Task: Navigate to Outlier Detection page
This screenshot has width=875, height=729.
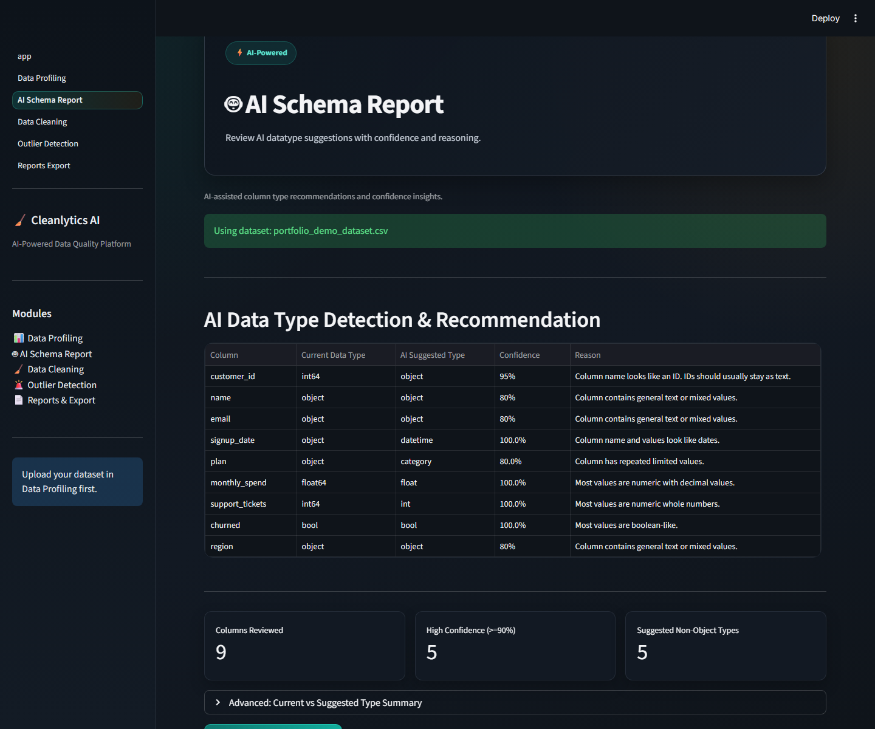Action: tap(77, 144)
